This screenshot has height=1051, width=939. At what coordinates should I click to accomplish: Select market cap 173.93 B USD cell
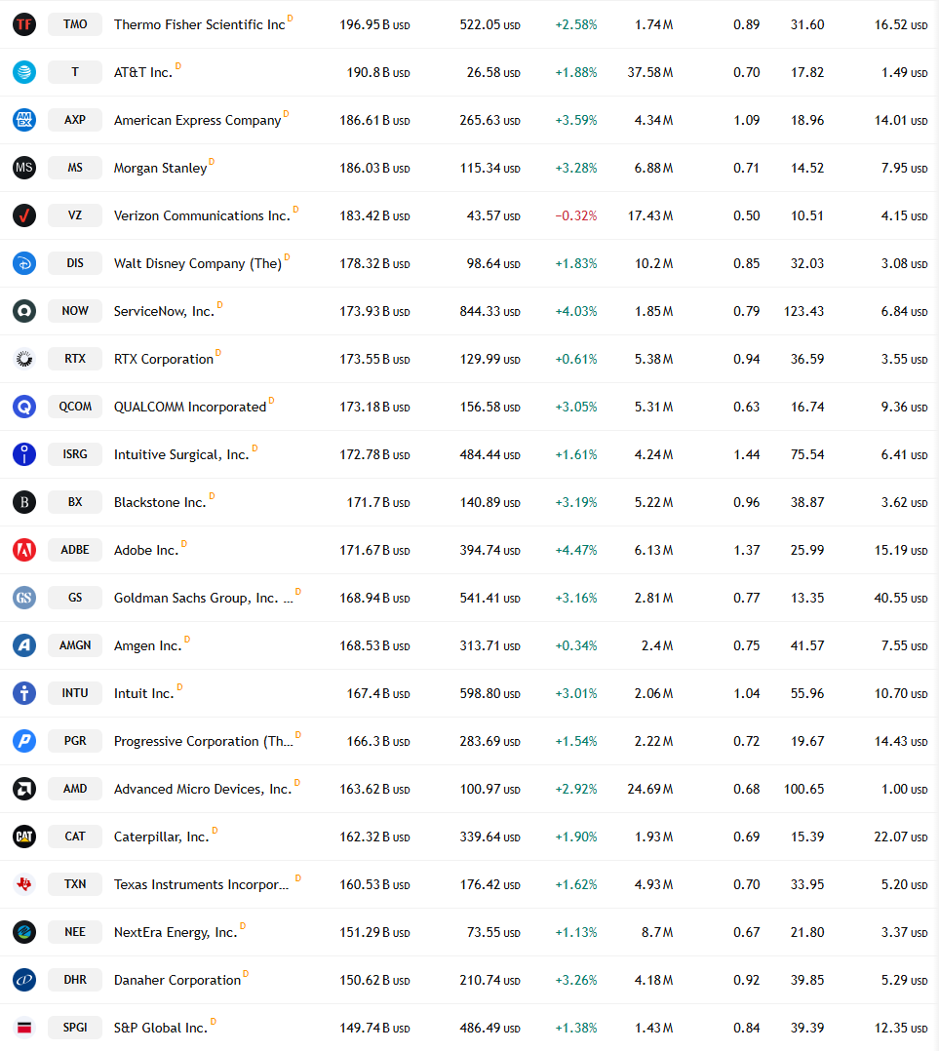pyautogui.click(x=374, y=311)
